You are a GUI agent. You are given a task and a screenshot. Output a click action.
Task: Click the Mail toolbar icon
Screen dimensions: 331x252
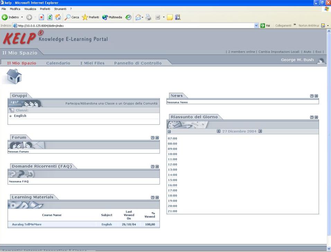click(138, 17)
